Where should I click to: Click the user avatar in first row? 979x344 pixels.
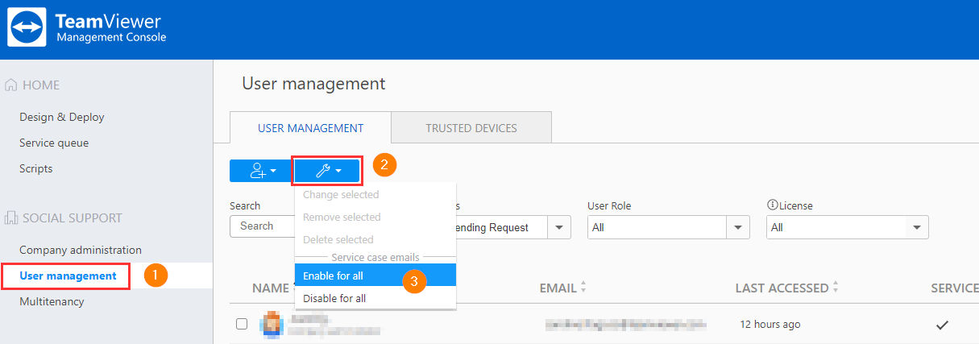270,324
